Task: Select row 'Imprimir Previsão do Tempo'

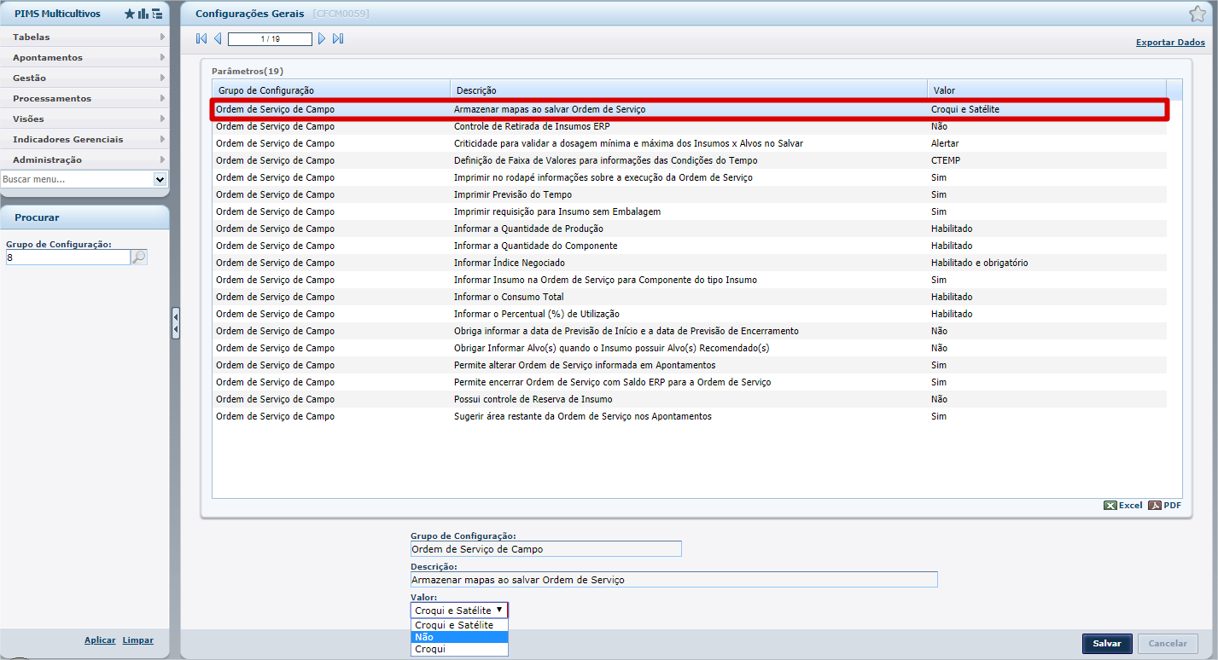Action: click(689, 194)
